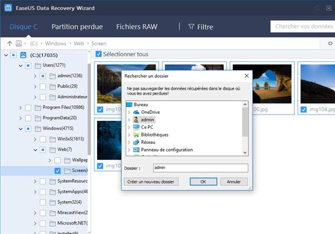Select Microsoft.NET folder in tree
335x234 pixels.
(72, 223)
